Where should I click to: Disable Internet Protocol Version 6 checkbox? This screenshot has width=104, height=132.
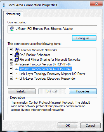tap(11, 64)
